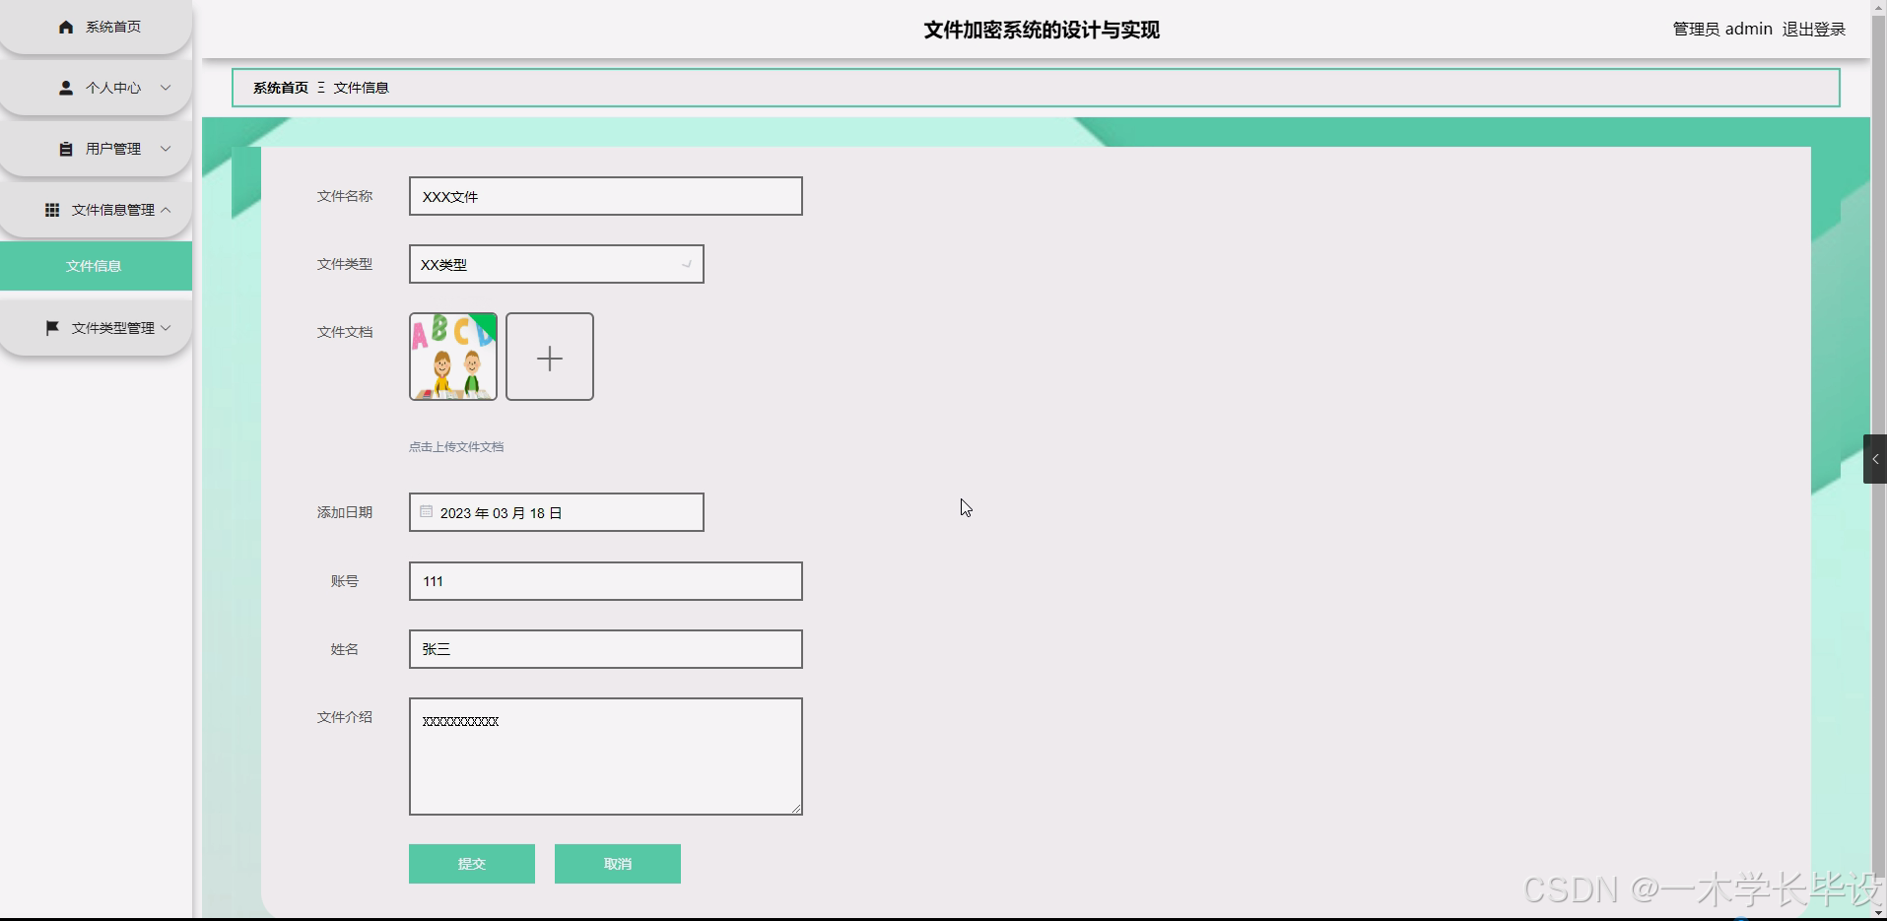Click 点击上传文件文档 upload link
Screen dimensions: 1887x921
coord(455,445)
